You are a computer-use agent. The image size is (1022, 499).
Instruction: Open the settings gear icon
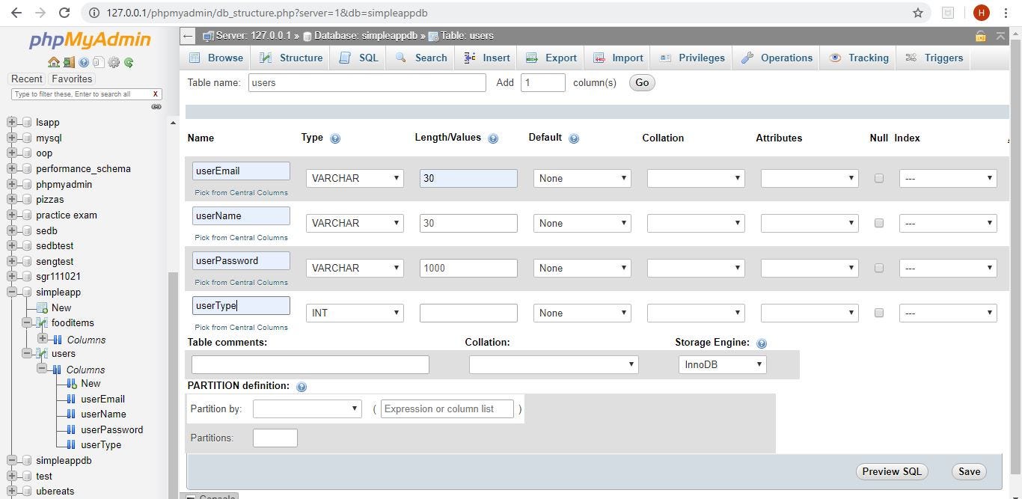point(114,62)
